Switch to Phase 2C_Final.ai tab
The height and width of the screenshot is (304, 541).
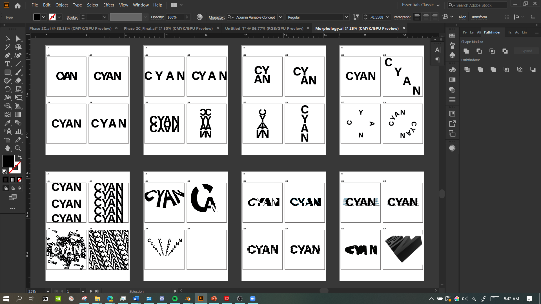(168, 28)
